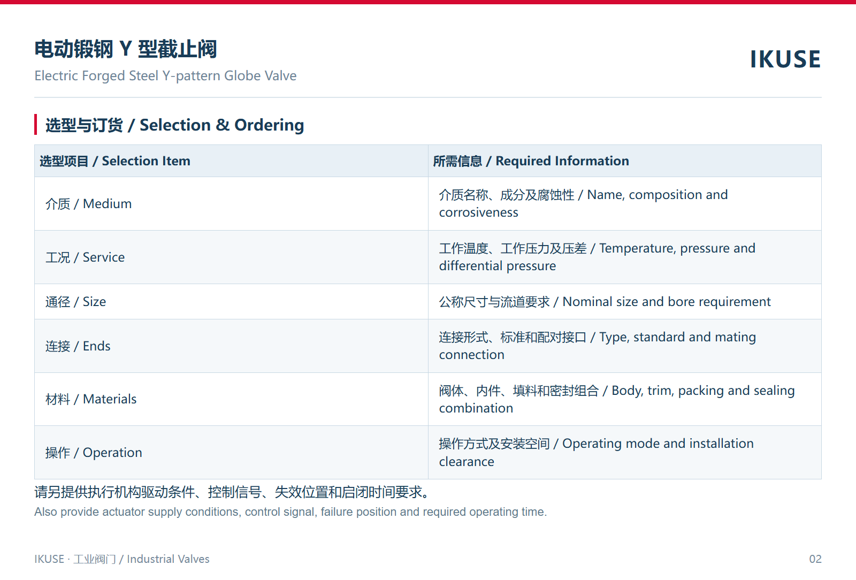The width and height of the screenshot is (856, 580).
Task: Click the Nominal size and bore requirement cell
Action: 625,302
